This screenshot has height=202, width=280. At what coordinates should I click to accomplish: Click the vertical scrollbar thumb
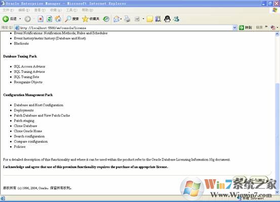277,137
